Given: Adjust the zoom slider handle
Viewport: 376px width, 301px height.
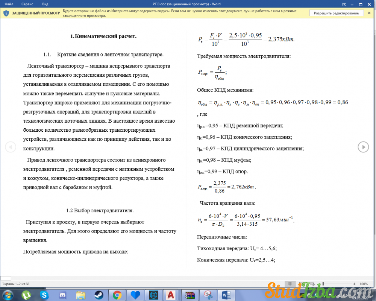Looking at the screenshot, I should (x=323, y=284).
